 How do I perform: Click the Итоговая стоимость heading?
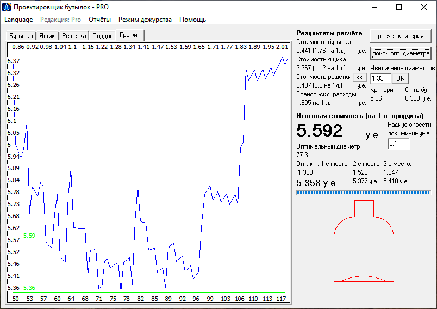359,116
